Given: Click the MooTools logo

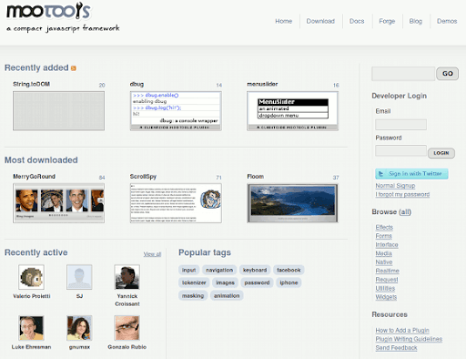Looking at the screenshot, I should [48, 11].
